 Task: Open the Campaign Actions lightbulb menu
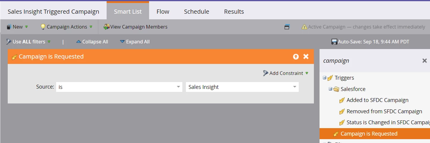pyautogui.click(x=66, y=27)
